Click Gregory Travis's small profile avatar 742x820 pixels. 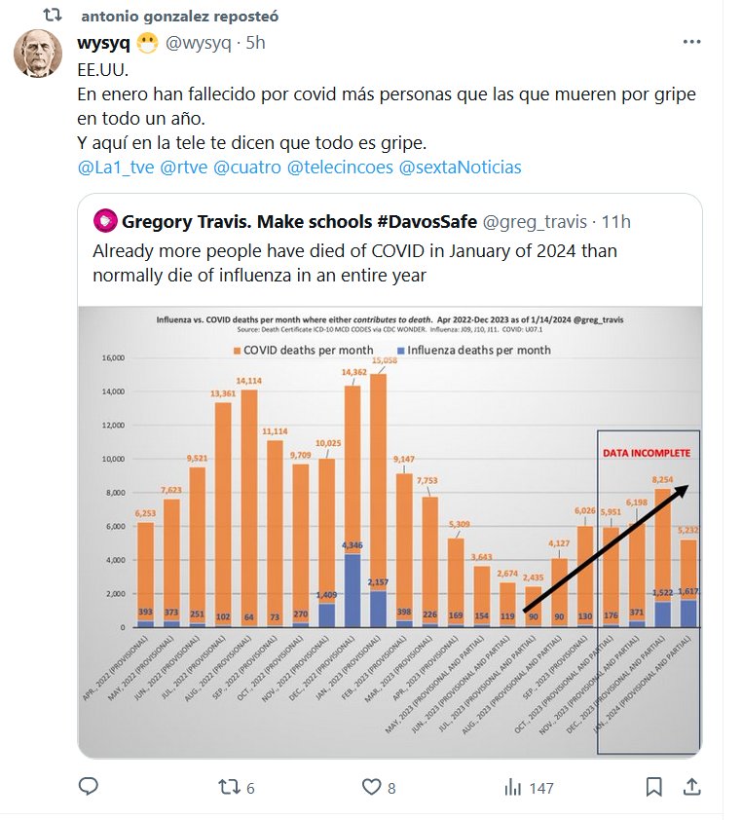104,222
